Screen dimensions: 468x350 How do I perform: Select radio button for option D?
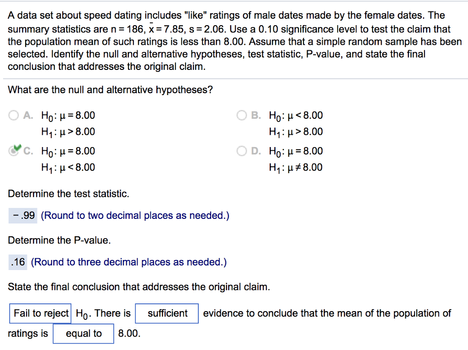[241, 151]
